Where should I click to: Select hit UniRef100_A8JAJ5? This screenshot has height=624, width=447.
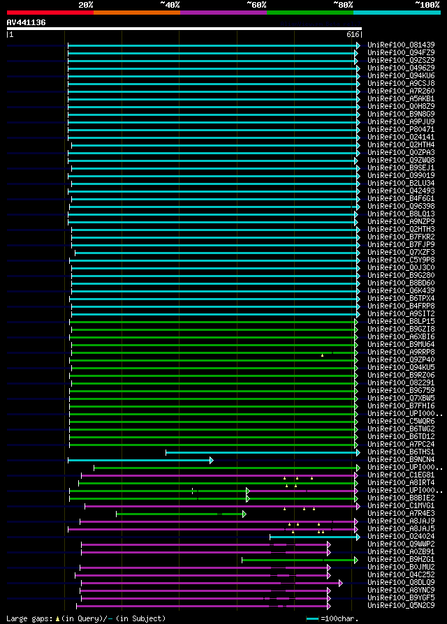(401, 529)
